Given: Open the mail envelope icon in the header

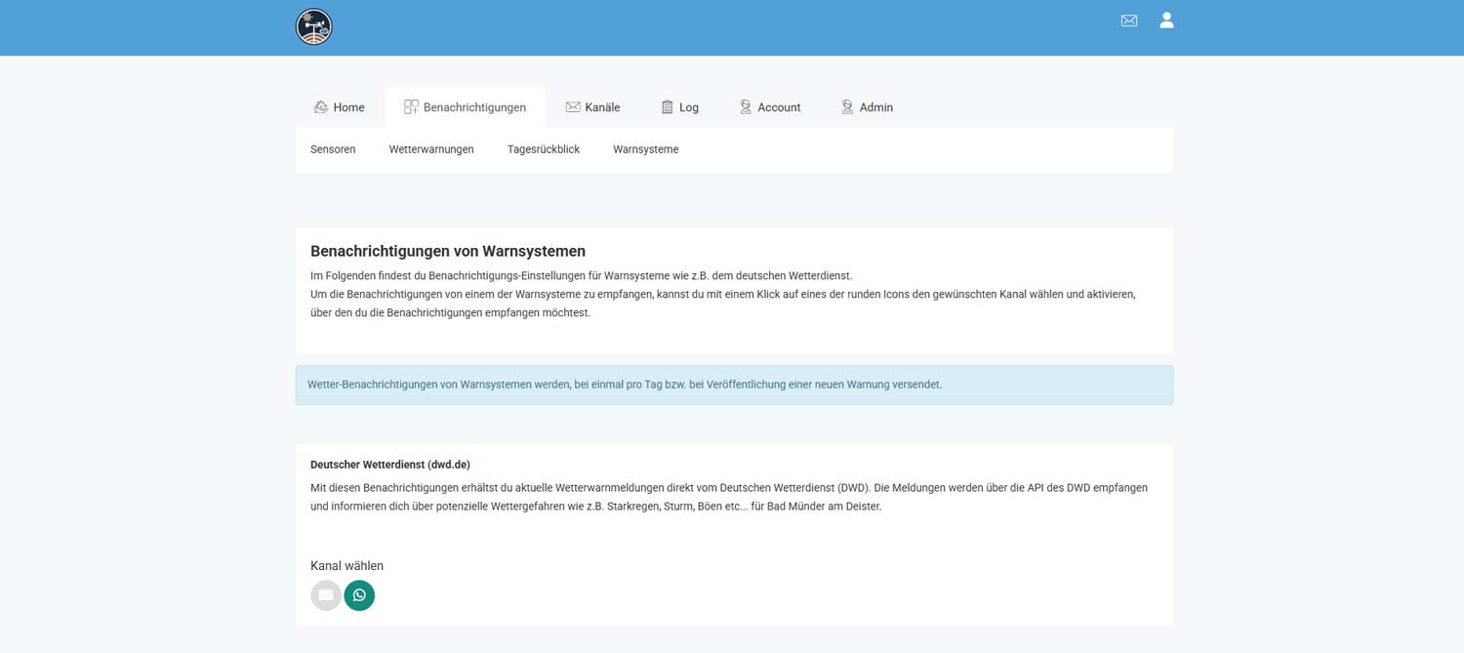Looking at the screenshot, I should pyautogui.click(x=1129, y=20).
